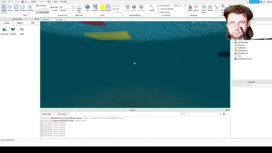Toggle Constraint Details option
Viewport: 272px width, 153px height.
[165, 9]
